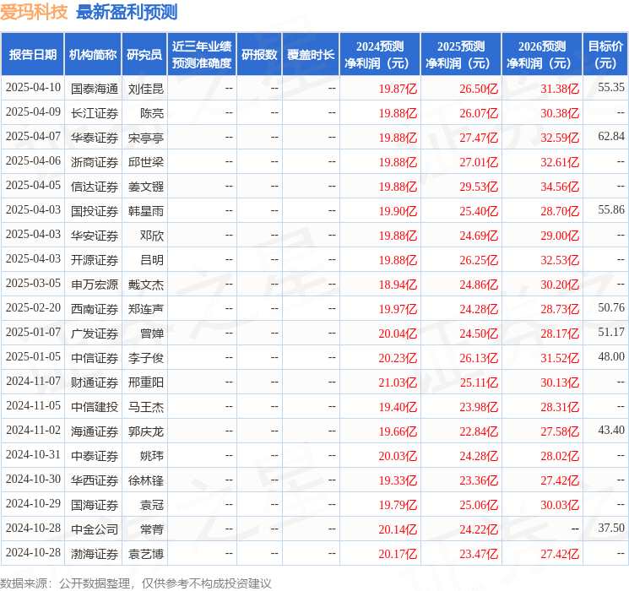The image size is (629, 591).
Task: Select the 广发证券 institution cell
Action: click(x=95, y=333)
